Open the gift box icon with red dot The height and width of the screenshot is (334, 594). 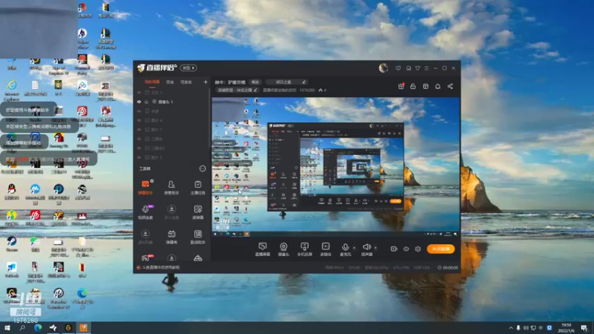coord(401,86)
